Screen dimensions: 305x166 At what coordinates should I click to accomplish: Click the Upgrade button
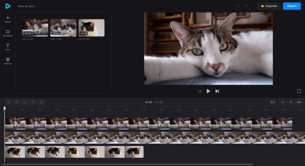point(269,6)
